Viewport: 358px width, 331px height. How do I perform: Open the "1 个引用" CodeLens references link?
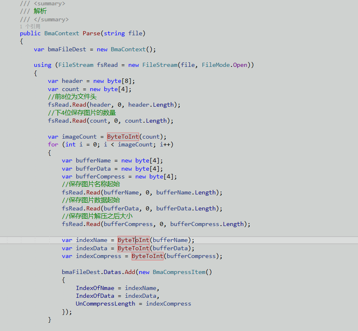pos(30,26)
